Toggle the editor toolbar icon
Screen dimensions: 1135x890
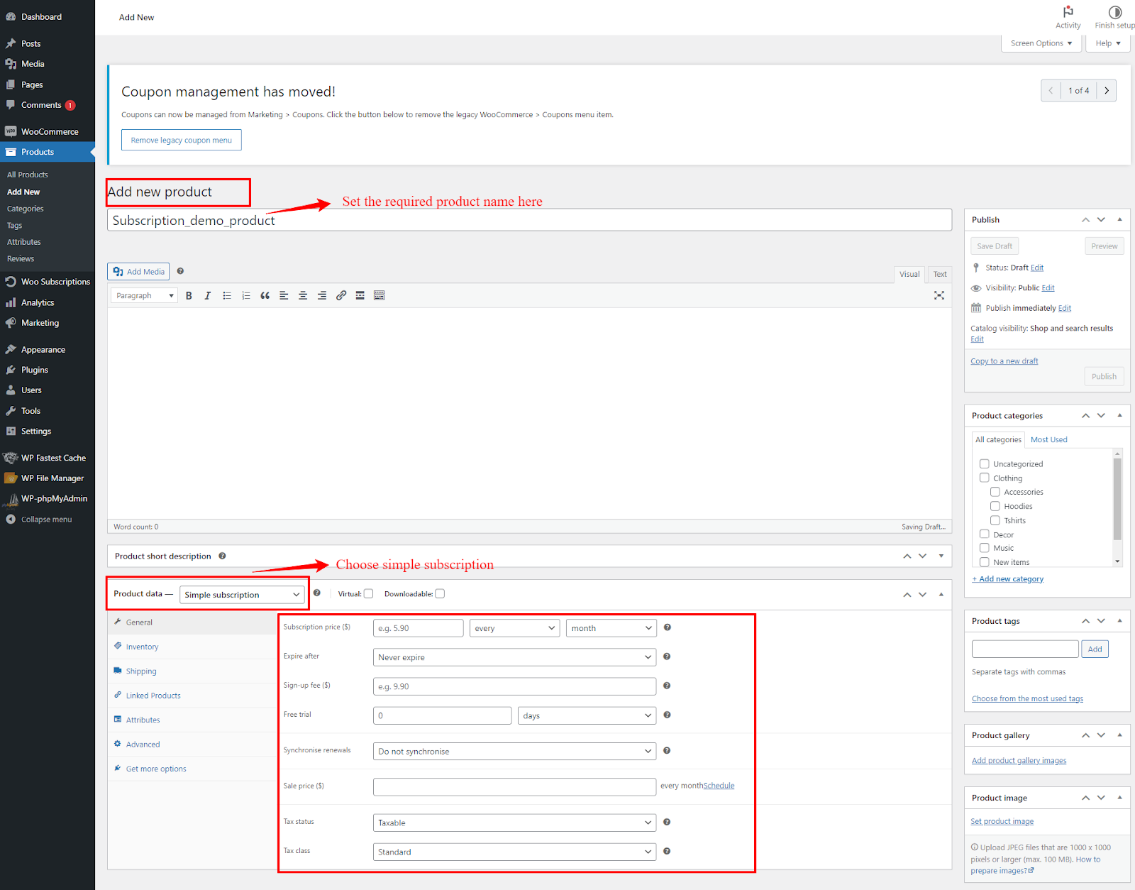[x=380, y=295]
